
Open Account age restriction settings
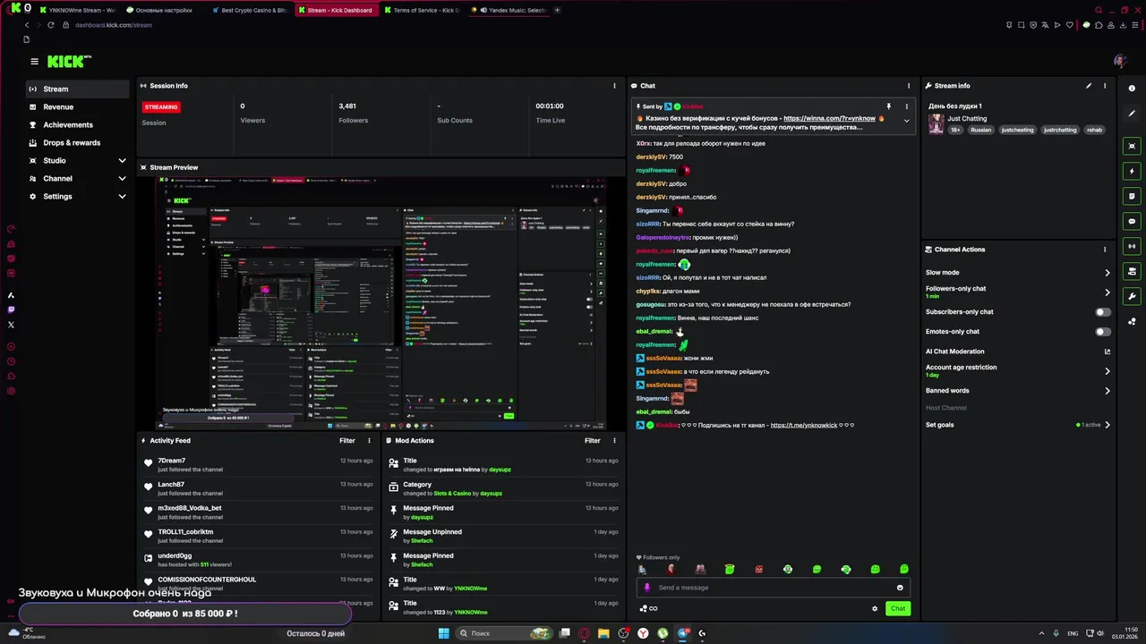(x=1018, y=370)
